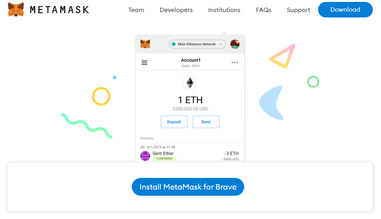This screenshot has height=219, width=381.
Task: Open the Team menu item
Action: [136, 10]
